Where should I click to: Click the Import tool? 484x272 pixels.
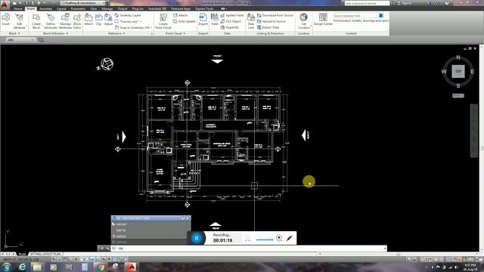click(x=203, y=19)
